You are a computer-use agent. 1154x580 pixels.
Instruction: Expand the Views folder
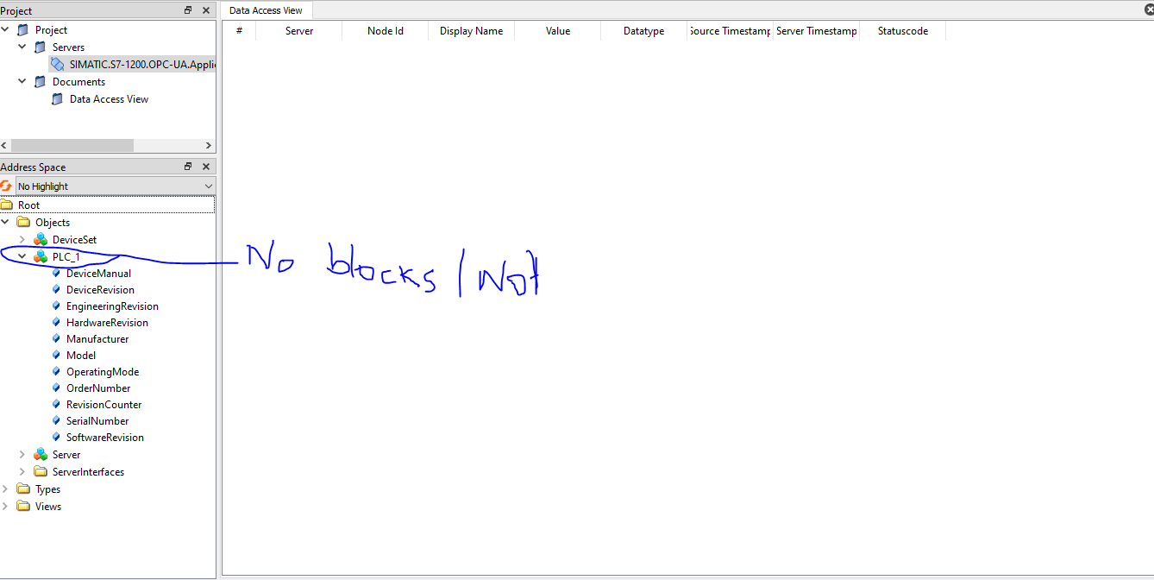[x=5, y=506]
